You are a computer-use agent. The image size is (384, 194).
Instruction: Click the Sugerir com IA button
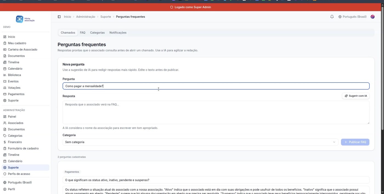tap(356, 96)
